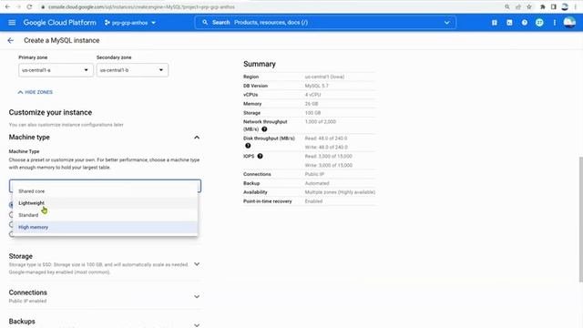Click the browser address bar URL
The height and width of the screenshot is (328, 583).
tap(141, 7)
